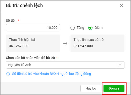Click the Chọn cán bộ nhân viên label

tap(31, 58)
